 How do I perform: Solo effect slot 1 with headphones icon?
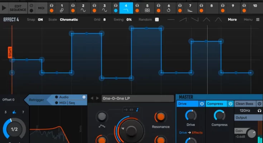pos(52,6)
